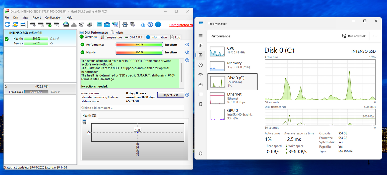Switch to the Information tab
387x175 pixels.
(157, 37)
